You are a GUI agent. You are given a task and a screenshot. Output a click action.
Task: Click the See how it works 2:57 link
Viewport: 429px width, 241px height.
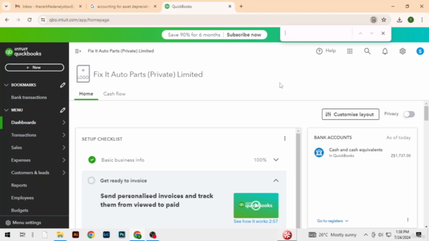[255, 222]
